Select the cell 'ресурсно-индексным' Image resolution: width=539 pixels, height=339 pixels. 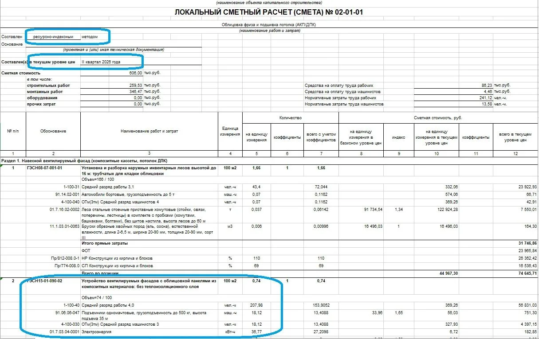(x=53, y=36)
